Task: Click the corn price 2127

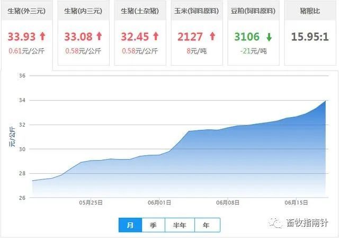Action: pyautogui.click(x=190, y=37)
